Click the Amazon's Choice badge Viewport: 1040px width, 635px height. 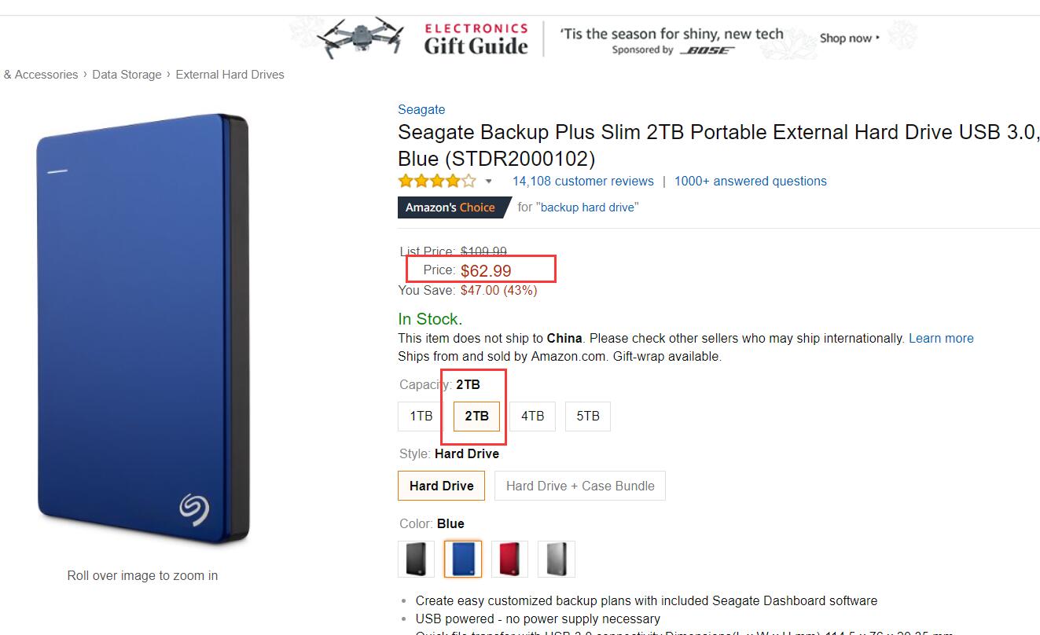click(x=450, y=207)
